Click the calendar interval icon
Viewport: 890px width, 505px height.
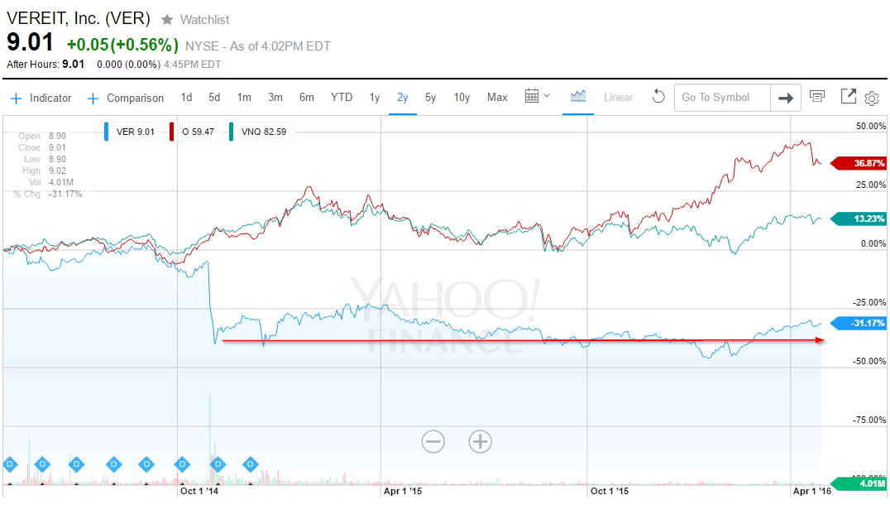point(531,95)
